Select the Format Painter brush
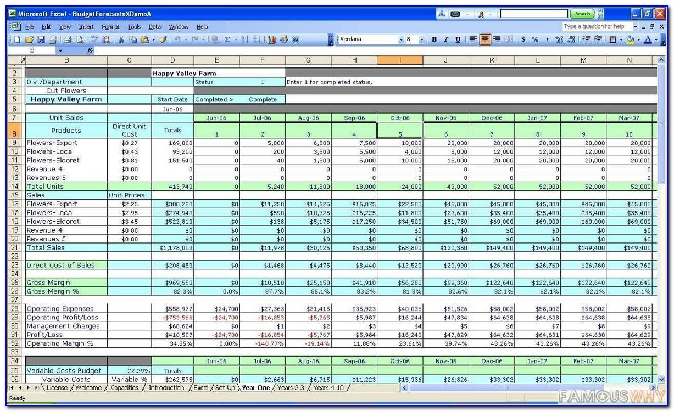 tap(163, 39)
